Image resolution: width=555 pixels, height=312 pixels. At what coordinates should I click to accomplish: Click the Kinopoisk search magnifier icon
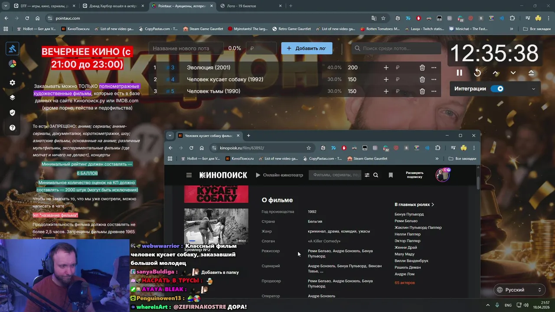click(x=376, y=175)
